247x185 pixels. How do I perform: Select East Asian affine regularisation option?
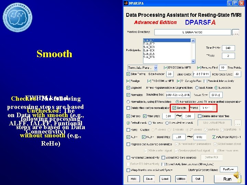[x=197, y=88]
